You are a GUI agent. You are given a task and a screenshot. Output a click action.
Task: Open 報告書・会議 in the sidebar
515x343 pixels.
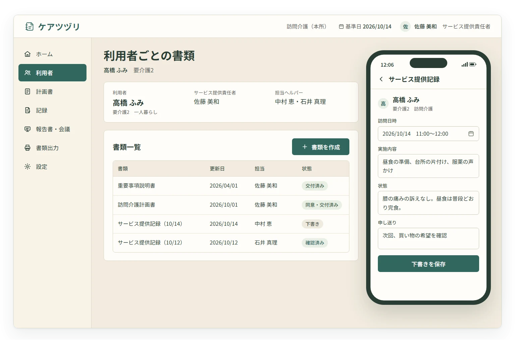[x=52, y=129]
